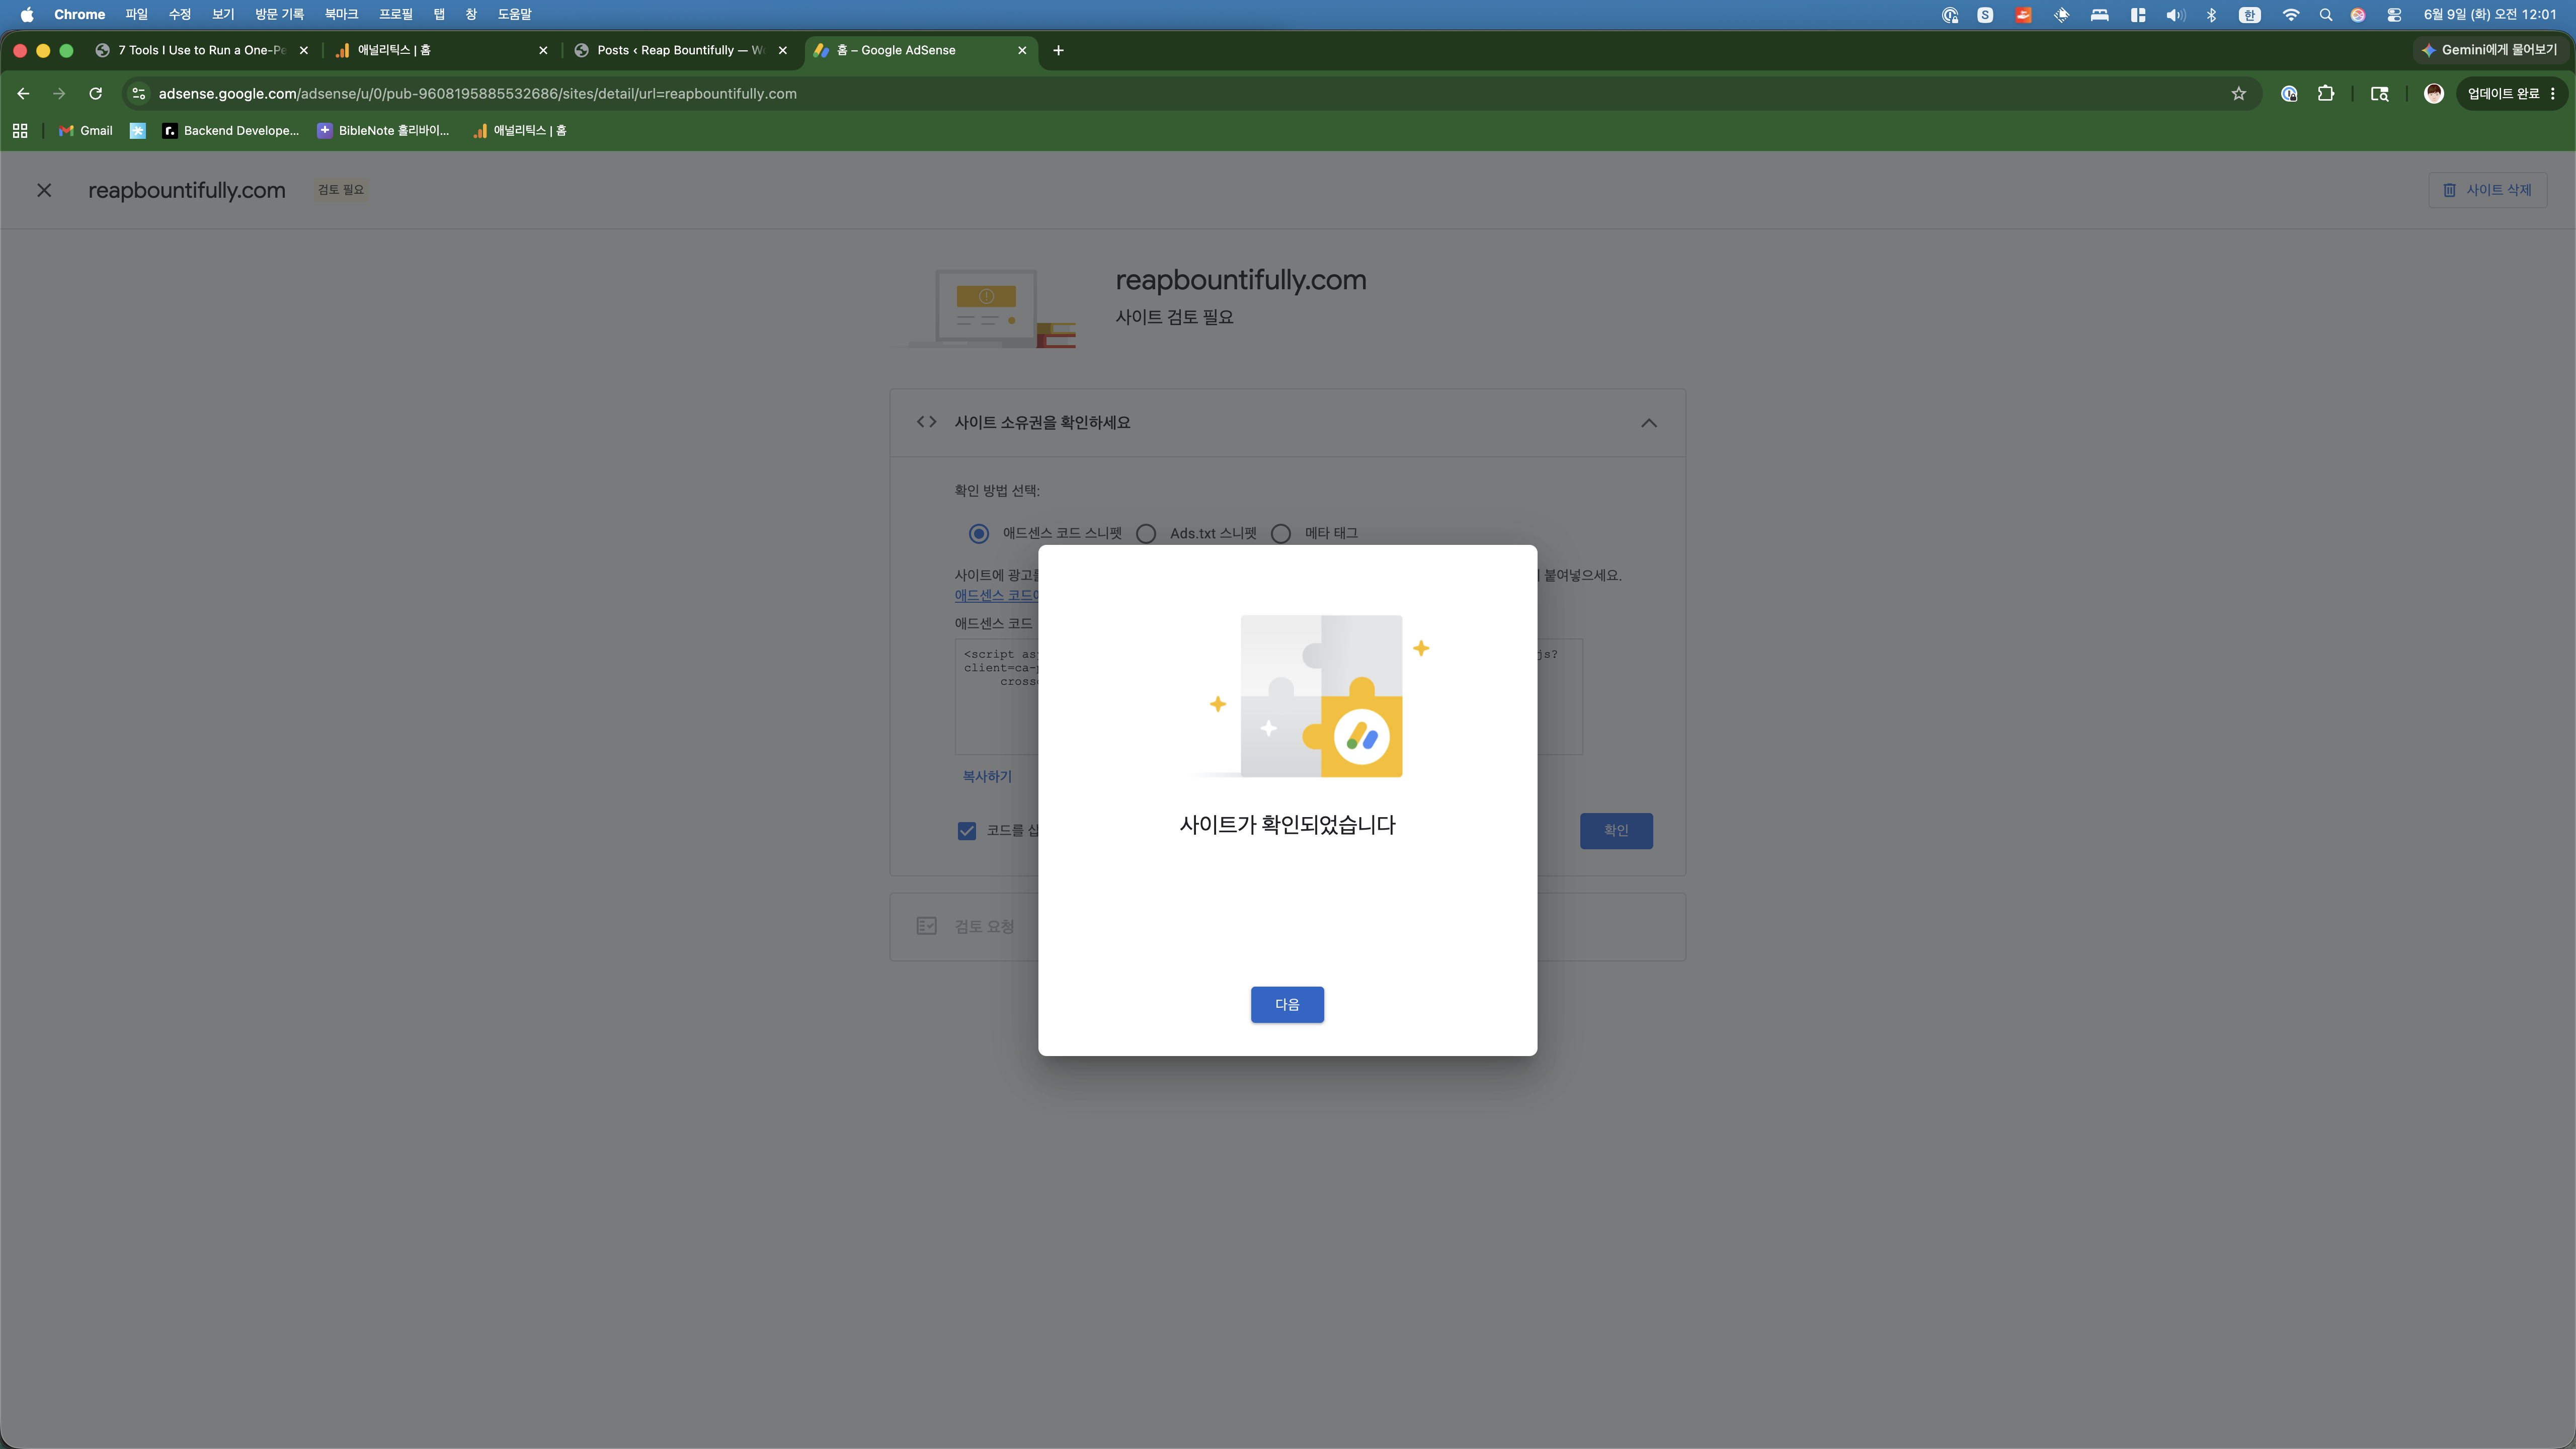Open the 방문 기록 menu
The height and width of the screenshot is (1449, 2576).
[279, 14]
